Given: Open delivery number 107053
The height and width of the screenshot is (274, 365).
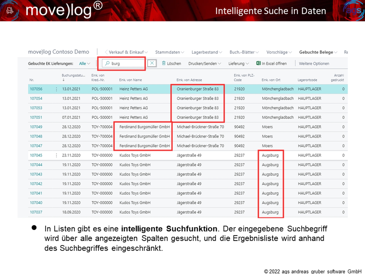Looking at the screenshot, I should pyautogui.click(x=36, y=108).
